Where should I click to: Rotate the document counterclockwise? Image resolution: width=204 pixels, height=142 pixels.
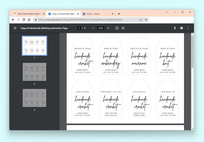(123, 28)
